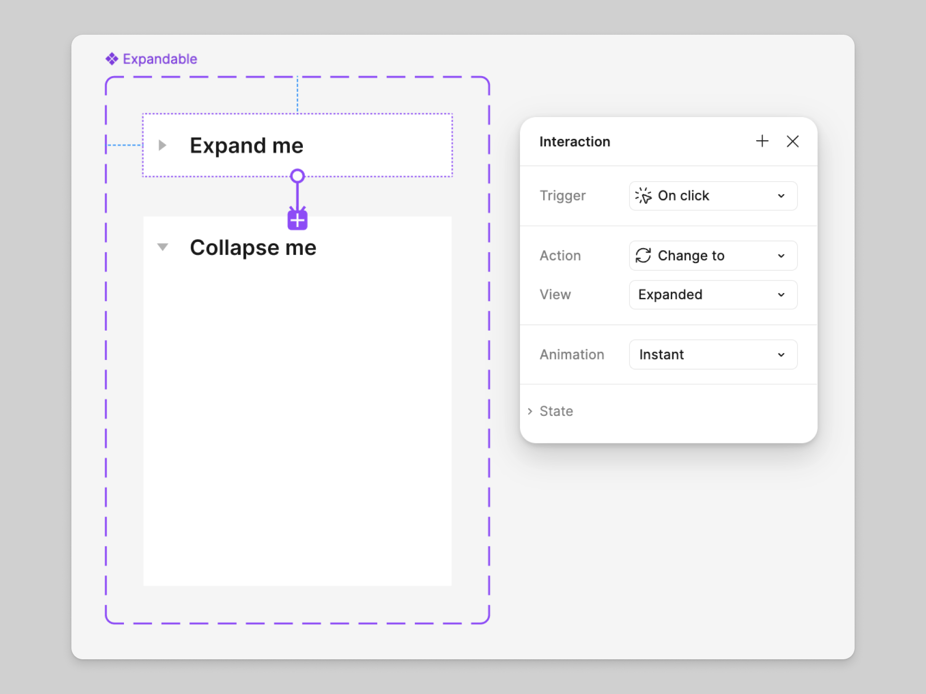Open the Animation Instant dropdown
Screen dimensions: 926x694
click(713, 355)
